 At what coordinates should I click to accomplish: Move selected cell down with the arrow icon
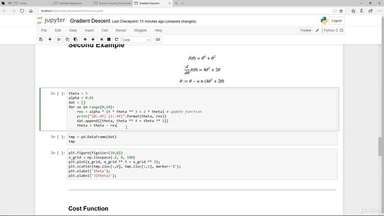point(93,40)
